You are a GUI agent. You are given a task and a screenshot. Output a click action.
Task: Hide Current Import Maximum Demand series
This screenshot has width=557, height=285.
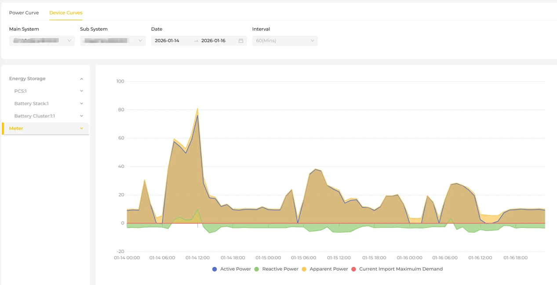coord(397,269)
